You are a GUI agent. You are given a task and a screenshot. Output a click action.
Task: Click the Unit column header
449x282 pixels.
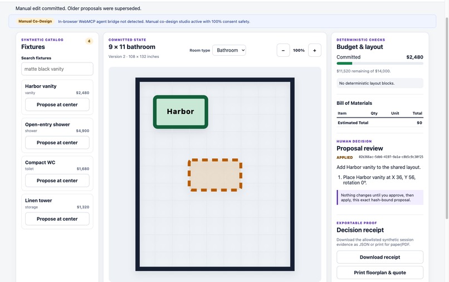[x=395, y=113]
